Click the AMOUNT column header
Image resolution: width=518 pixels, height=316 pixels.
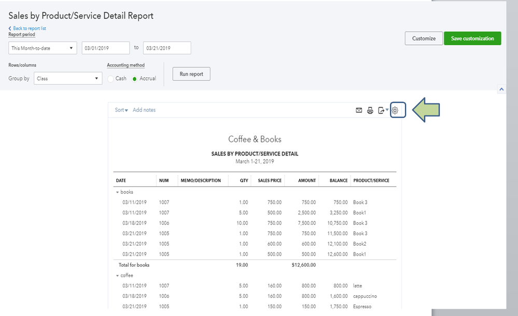point(306,181)
